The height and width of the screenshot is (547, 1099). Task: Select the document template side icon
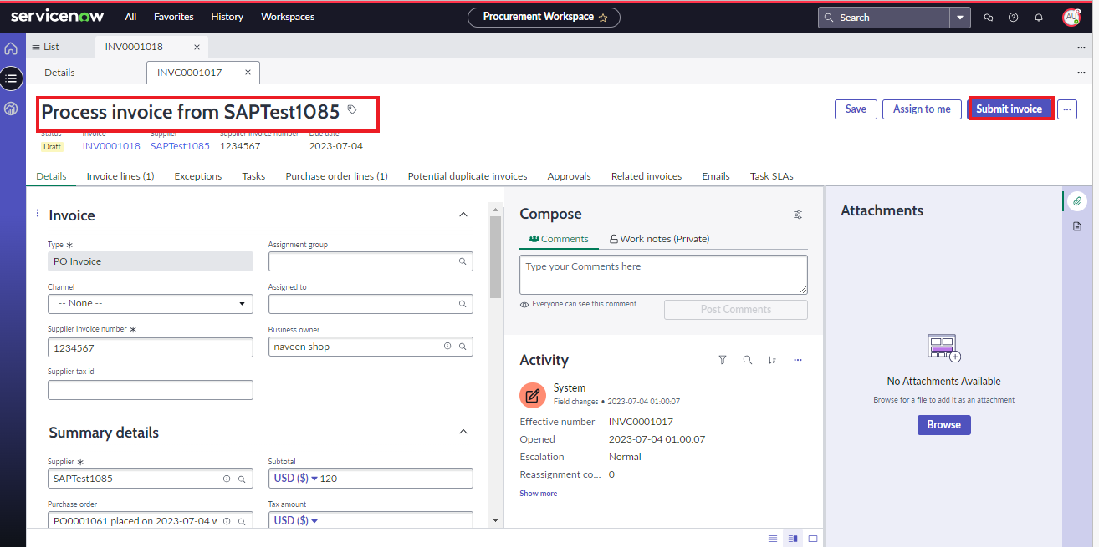pyautogui.click(x=1077, y=226)
